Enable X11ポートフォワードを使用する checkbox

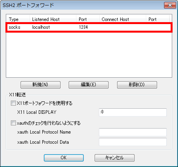tap(13, 103)
